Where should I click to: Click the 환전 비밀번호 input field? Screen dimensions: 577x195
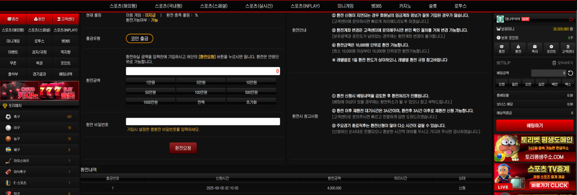(x=203, y=121)
